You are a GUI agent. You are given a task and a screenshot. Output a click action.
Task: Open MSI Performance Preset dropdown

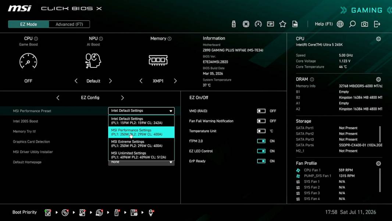point(141,110)
